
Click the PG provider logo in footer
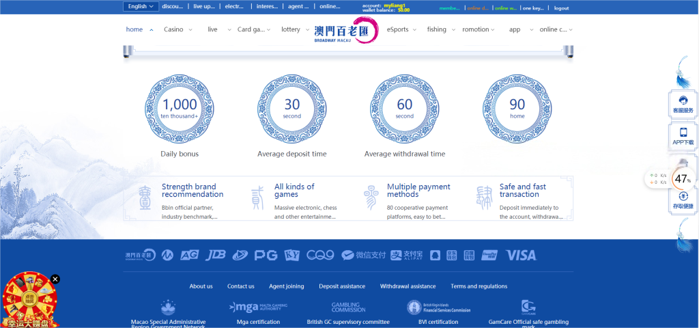click(x=266, y=255)
